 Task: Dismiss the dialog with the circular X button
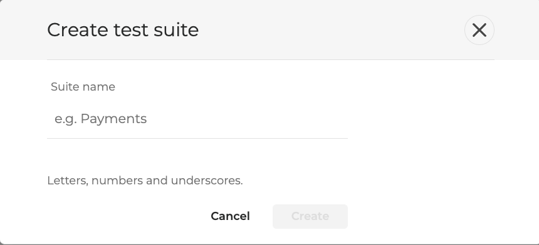click(479, 30)
